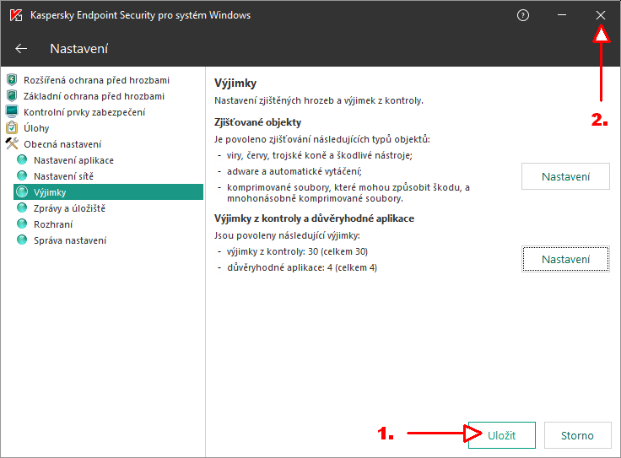Open Nastavení aplikace sub-item
The width and height of the screenshot is (621, 458).
click(73, 160)
